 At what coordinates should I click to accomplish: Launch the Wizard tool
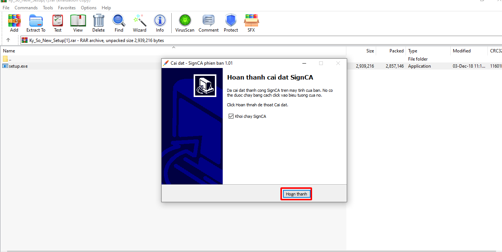[140, 23]
